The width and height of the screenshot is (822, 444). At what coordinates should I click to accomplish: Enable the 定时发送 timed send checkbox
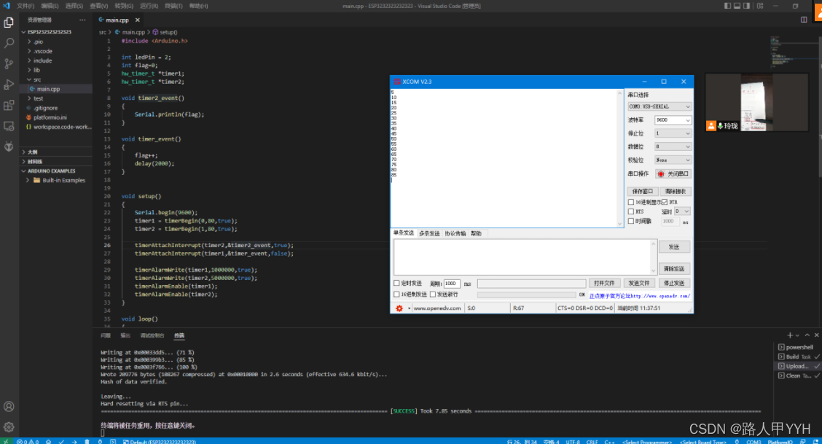point(397,283)
